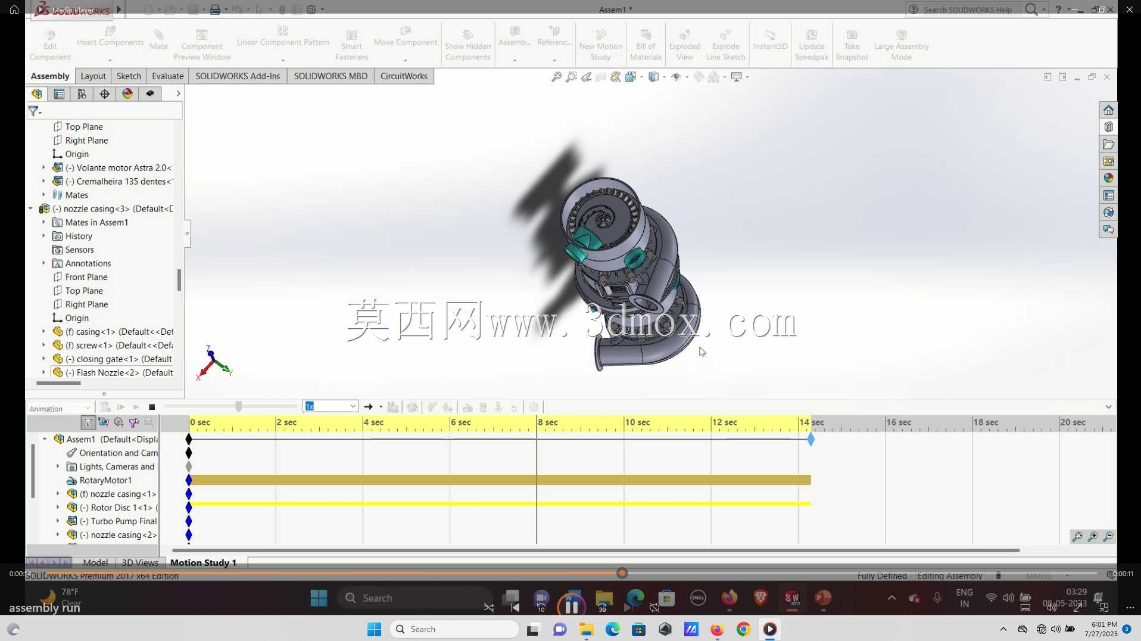Viewport: 1141px width, 641px height.
Task: Switch to the Model tab at bottom
Action: (x=95, y=562)
